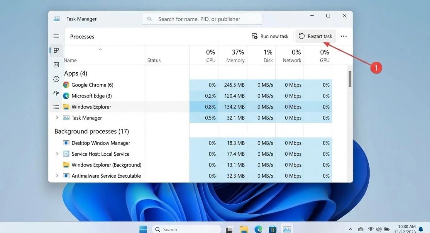The image size is (430, 233).
Task: Click the battery tray icon
Action: (x=387, y=229)
